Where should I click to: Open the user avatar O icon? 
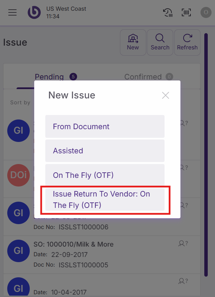(x=206, y=12)
